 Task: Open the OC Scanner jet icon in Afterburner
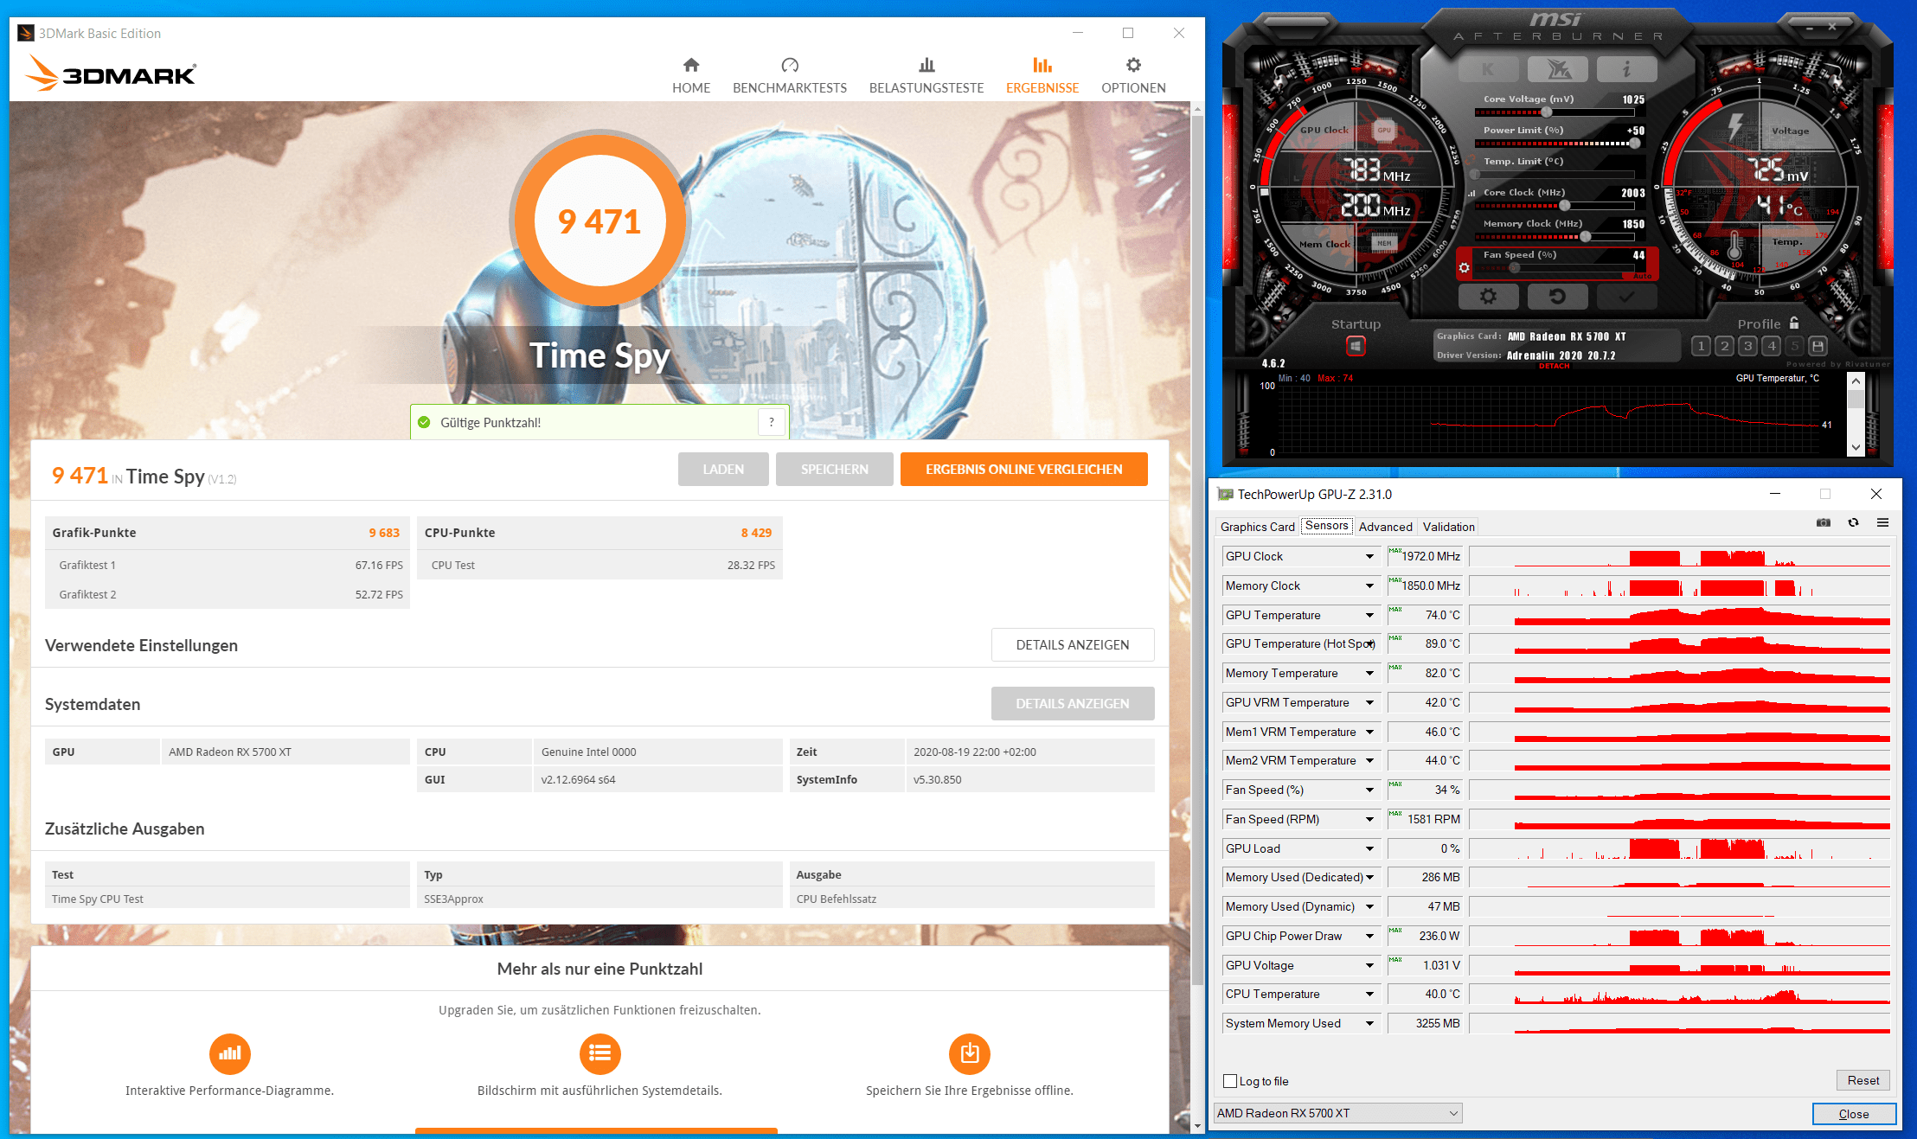coord(1557,69)
